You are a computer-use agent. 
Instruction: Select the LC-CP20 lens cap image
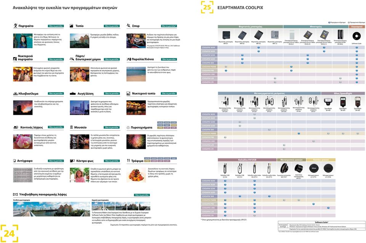point(328,168)
